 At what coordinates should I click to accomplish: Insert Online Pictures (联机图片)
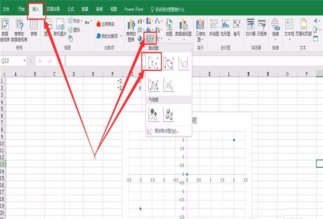60,27
